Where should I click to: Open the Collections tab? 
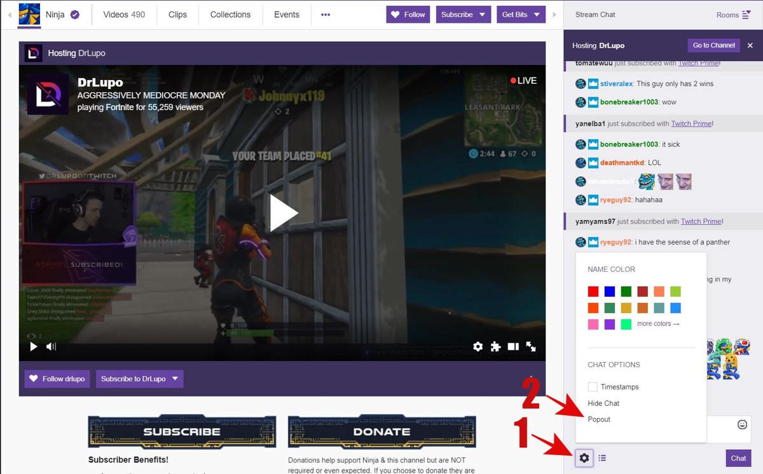pyautogui.click(x=230, y=15)
